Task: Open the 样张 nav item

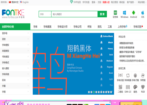Action: coord(89,27)
